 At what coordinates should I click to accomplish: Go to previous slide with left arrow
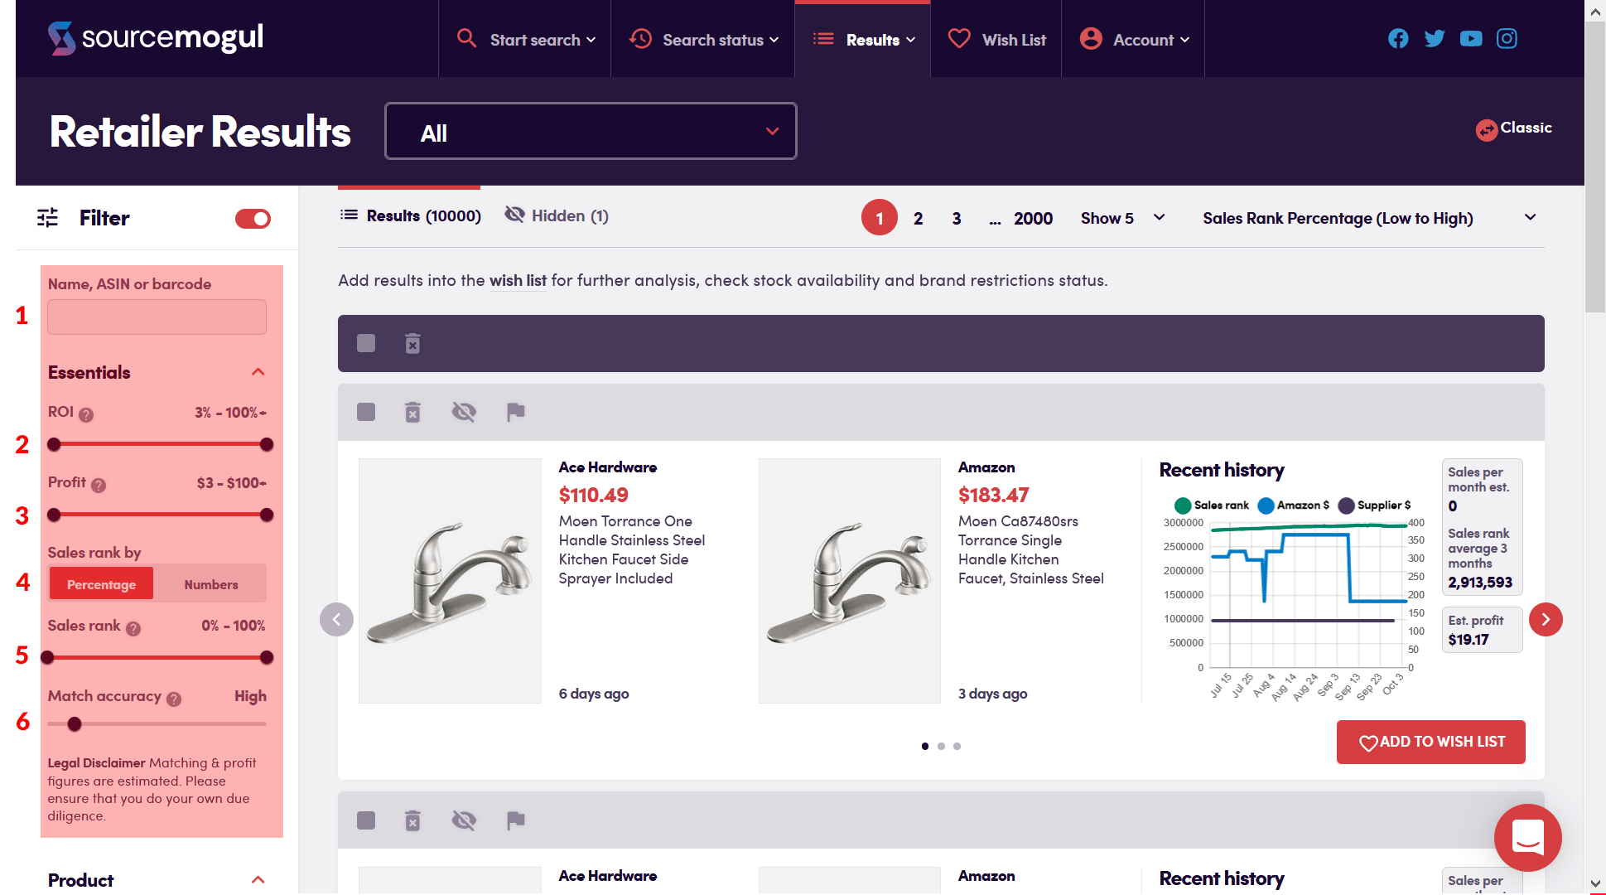pos(336,619)
